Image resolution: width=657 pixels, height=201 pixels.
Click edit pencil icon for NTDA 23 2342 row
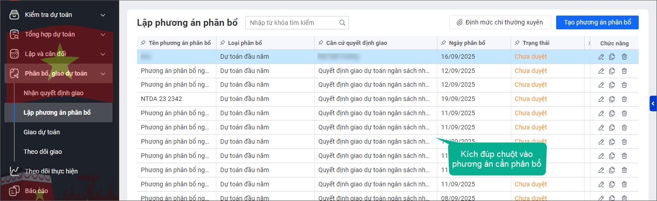[x=601, y=99]
